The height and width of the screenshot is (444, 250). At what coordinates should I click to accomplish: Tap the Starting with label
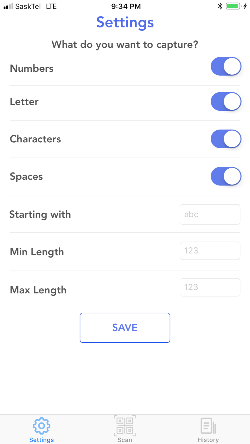(40, 215)
